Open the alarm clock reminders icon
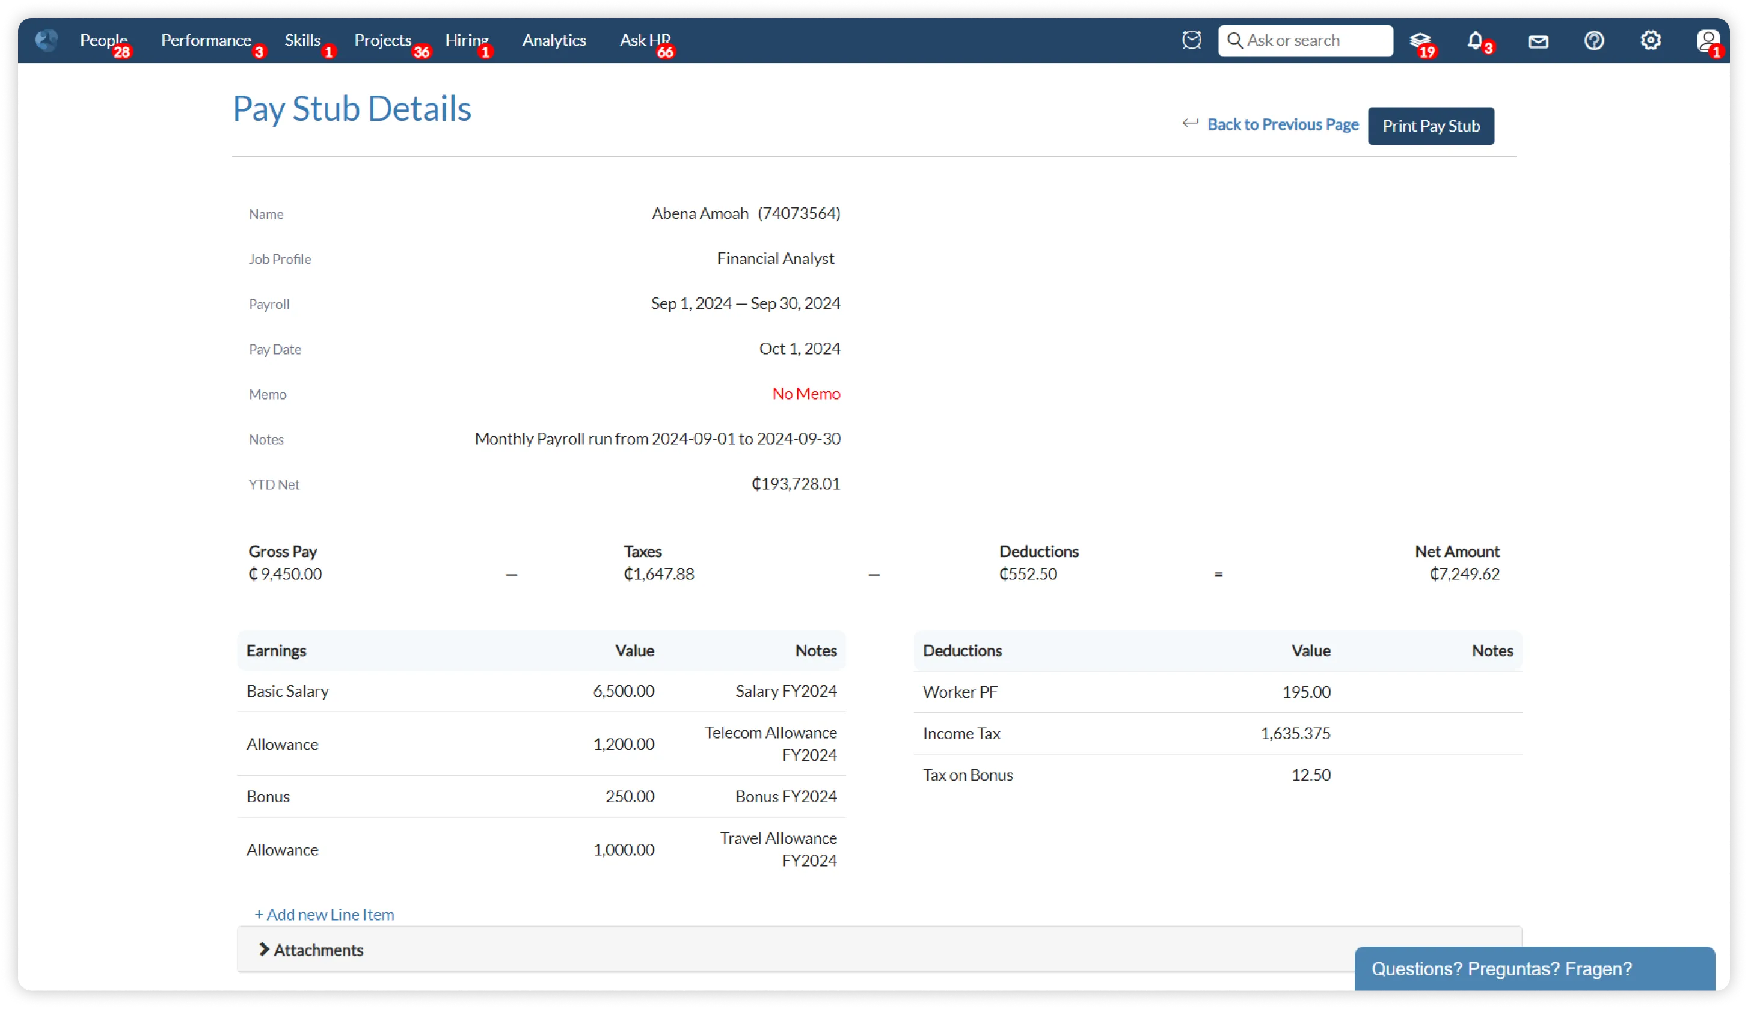Image resolution: width=1748 pixels, height=1009 pixels. [x=1191, y=40]
